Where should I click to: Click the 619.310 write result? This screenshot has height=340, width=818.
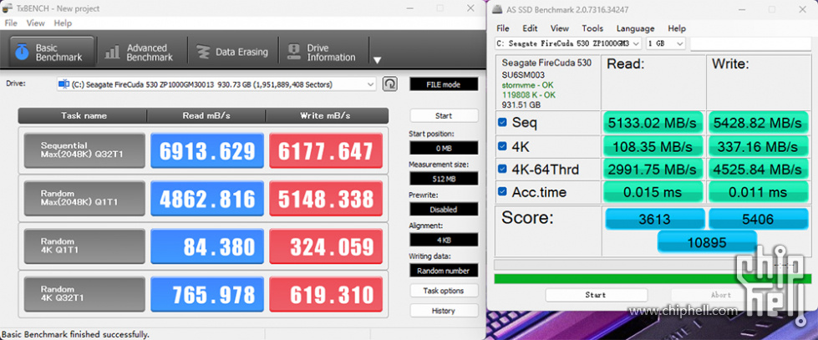tap(326, 294)
